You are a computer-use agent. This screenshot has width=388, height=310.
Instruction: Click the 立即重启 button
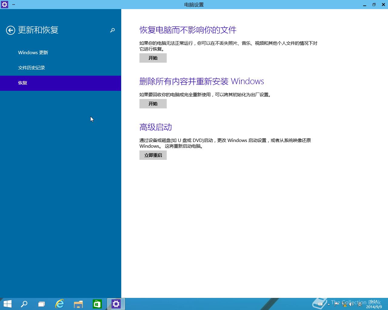coord(153,155)
